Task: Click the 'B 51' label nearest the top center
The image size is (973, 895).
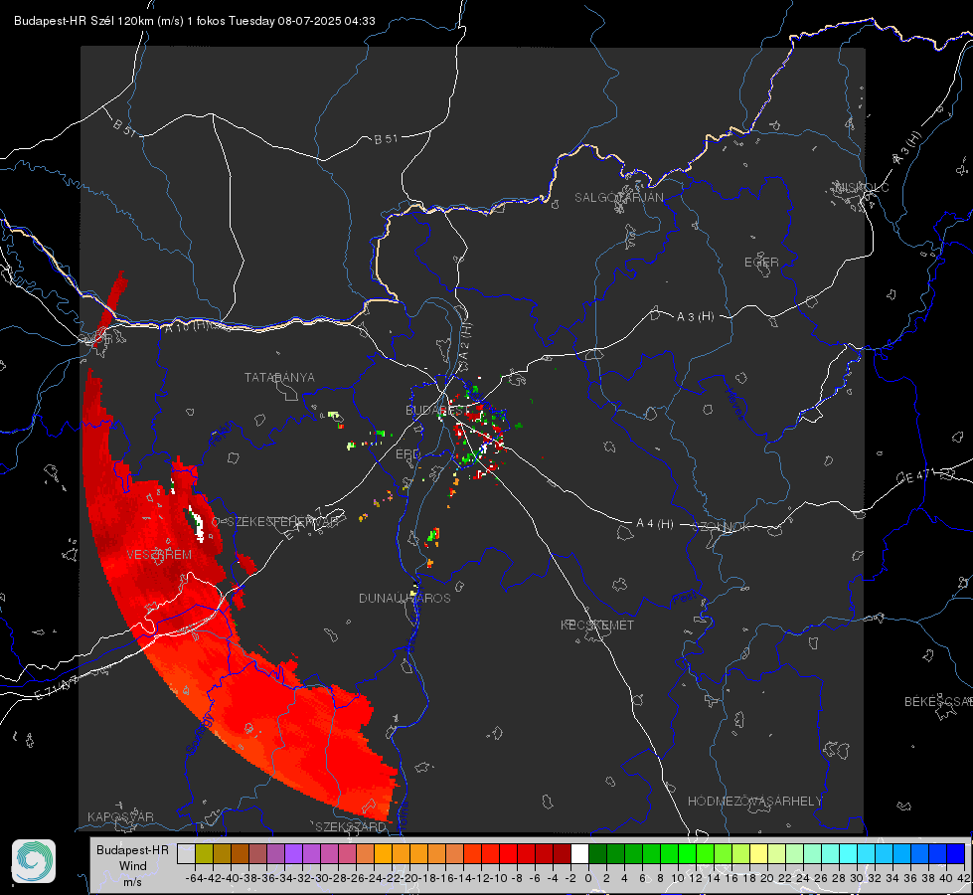Action: (386, 138)
